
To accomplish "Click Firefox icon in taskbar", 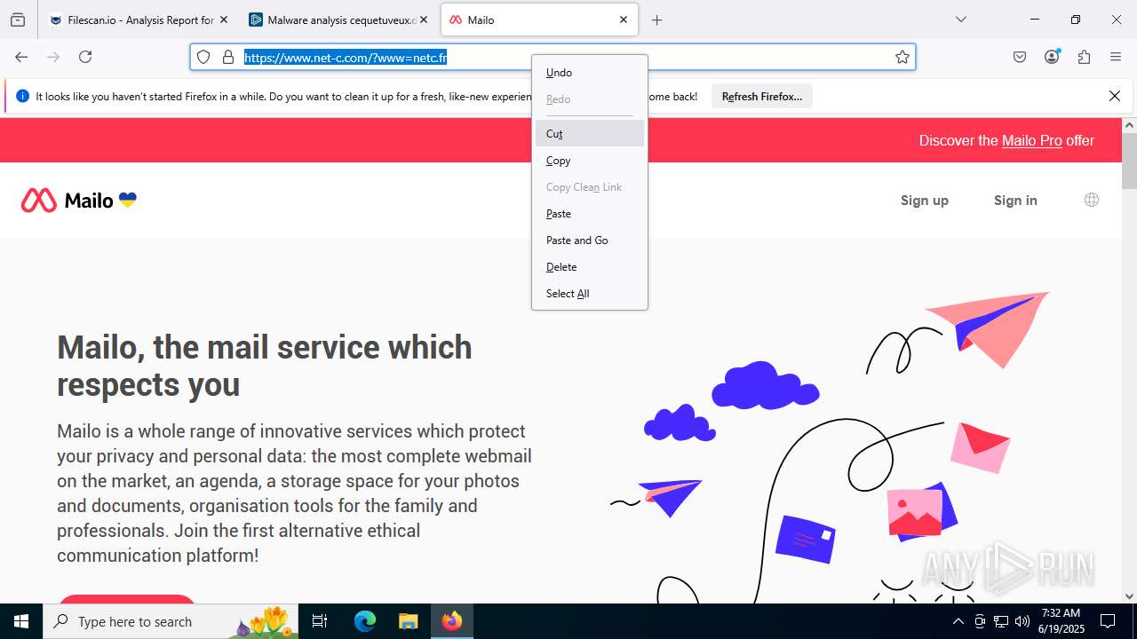I will (452, 621).
